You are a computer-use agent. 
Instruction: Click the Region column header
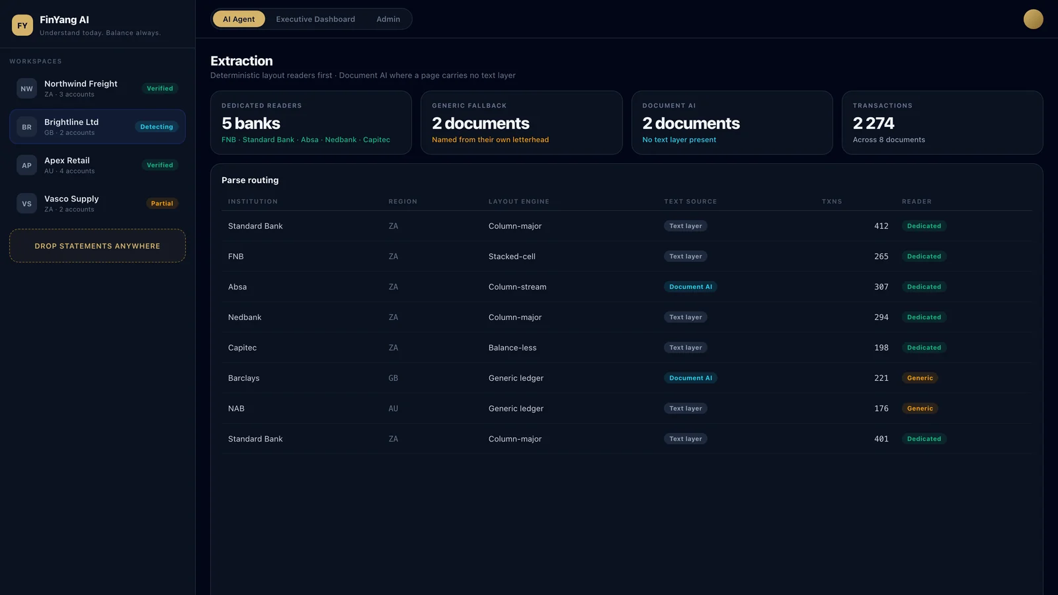403,202
